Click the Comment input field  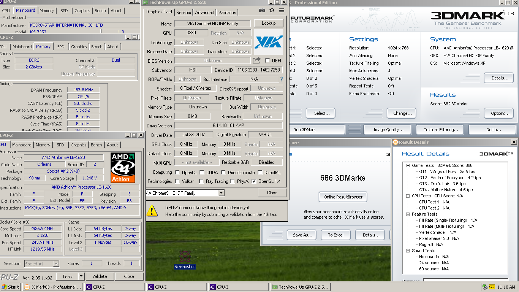[x=466, y=281]
